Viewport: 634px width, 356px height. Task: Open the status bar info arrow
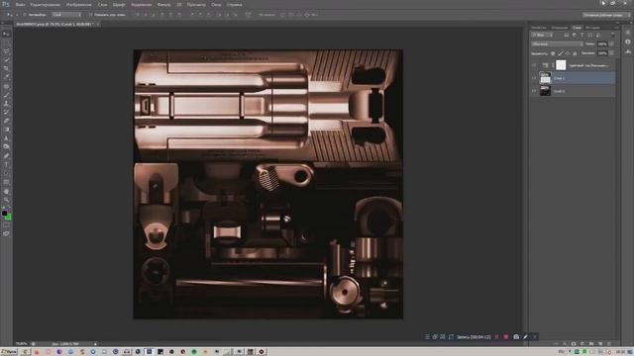(x=95, y=344)
